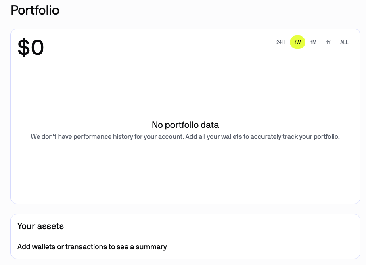This screenshot has height=265, width=366.
Task: Select the Your assets section header
Action: [40, 226]
